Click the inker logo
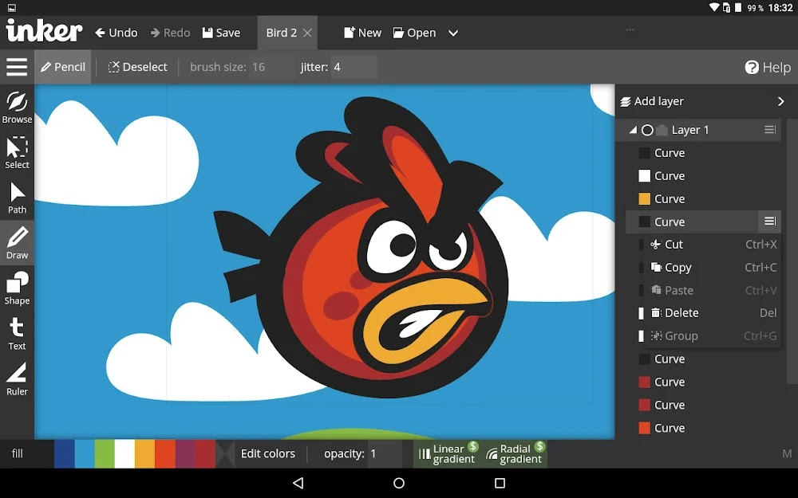Screen dimensions: 798x498 pos(44,30)
